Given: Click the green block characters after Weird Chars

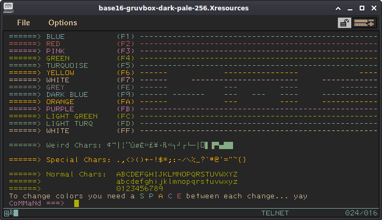Looking at the screenshot, I should click(x=222, y=145).
